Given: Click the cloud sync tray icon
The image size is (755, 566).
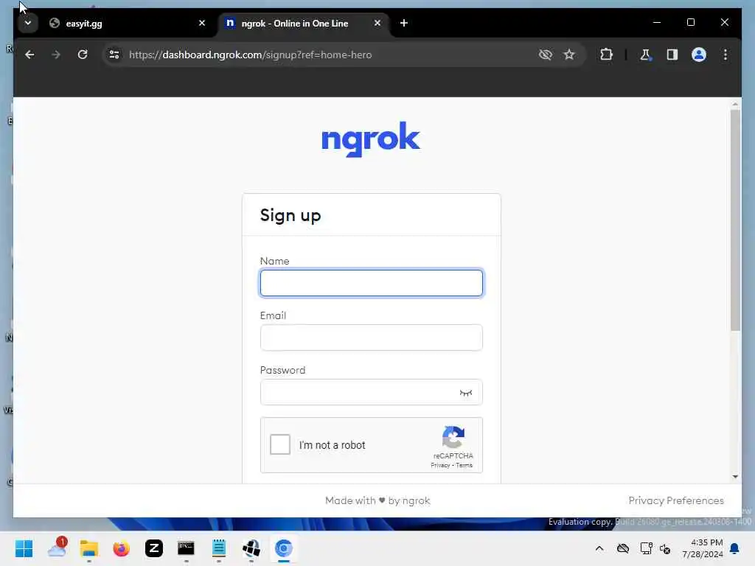Looking at the screenshot, I should click(x=622, y=548).
